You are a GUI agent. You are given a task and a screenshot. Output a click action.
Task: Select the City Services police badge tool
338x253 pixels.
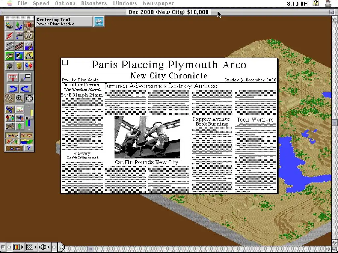[x=19, y=66]
